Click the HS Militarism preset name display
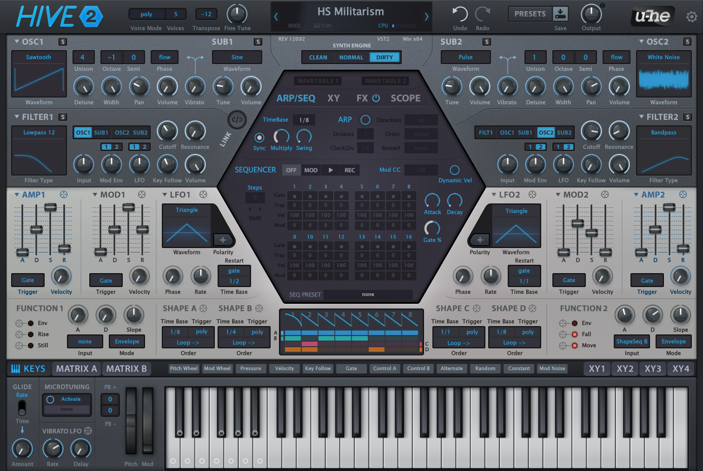This screenshot has width=703, height=471. [351, 11]
